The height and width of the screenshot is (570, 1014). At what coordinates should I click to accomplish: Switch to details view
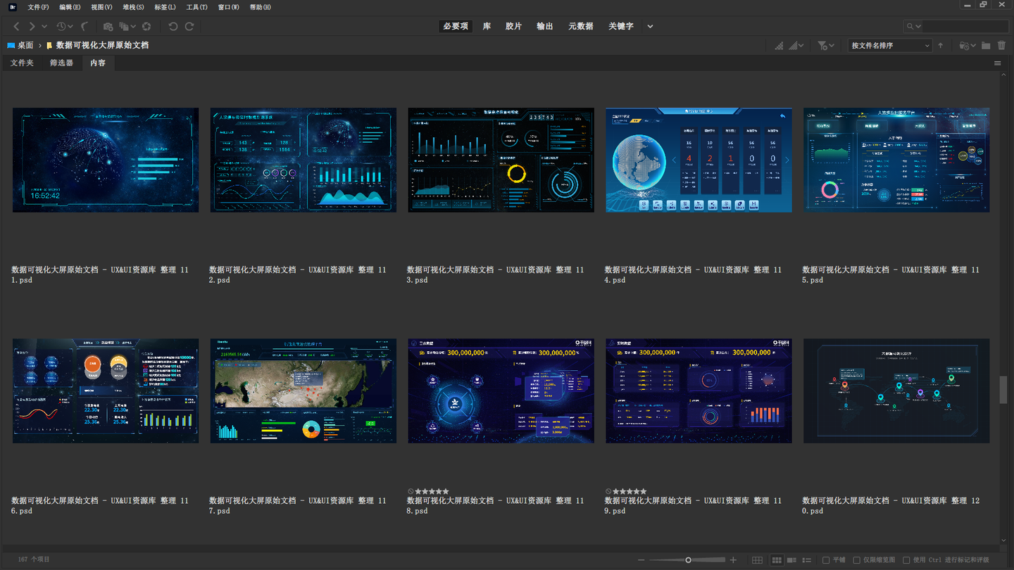pyautogui.click(x=792, y=560)
